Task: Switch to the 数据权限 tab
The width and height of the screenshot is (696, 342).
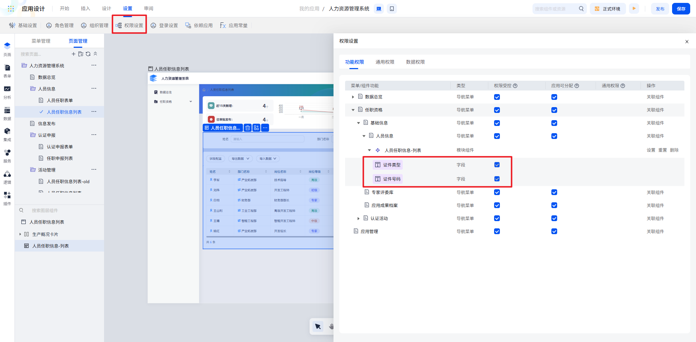Action: click(415, 62)
